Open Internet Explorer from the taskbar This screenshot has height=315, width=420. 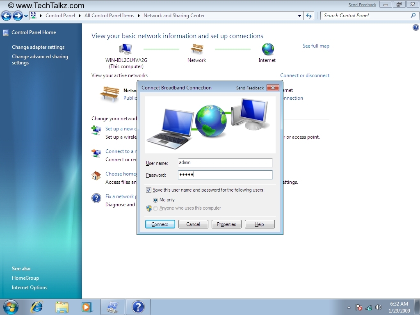coord(37,307)
